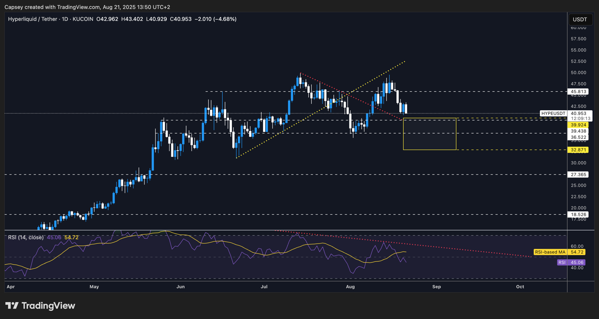Click the purple RSI 45.06 axis label

coord(571,263)
